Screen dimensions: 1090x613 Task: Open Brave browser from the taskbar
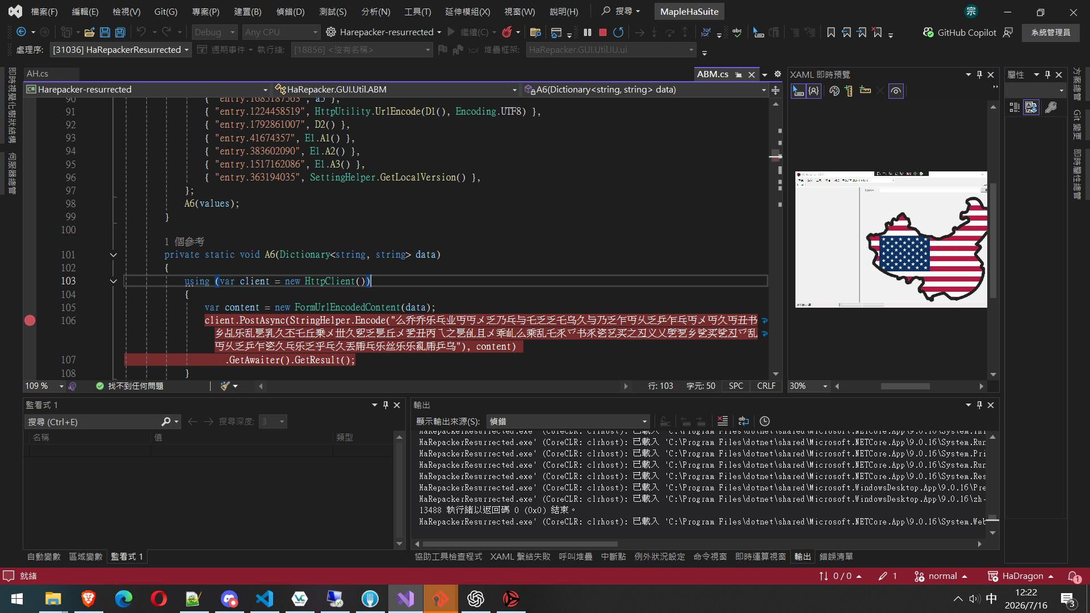tap(88, 599)
